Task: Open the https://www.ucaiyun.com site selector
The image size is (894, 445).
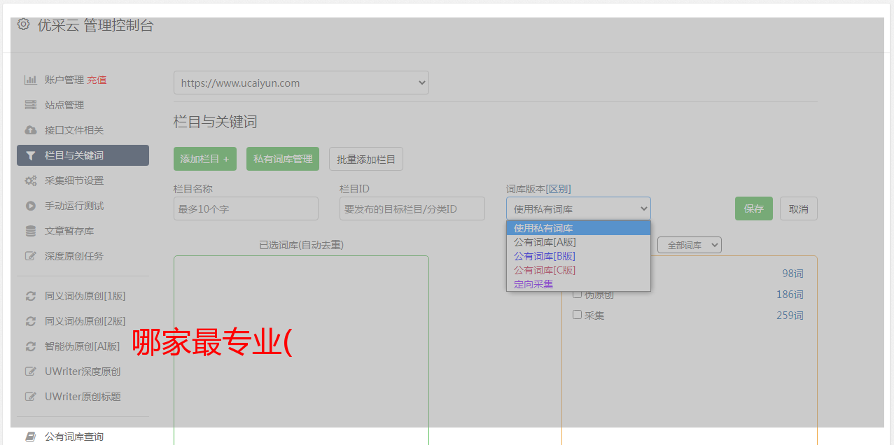Action: pyautogui.click(x=301, y=83)
